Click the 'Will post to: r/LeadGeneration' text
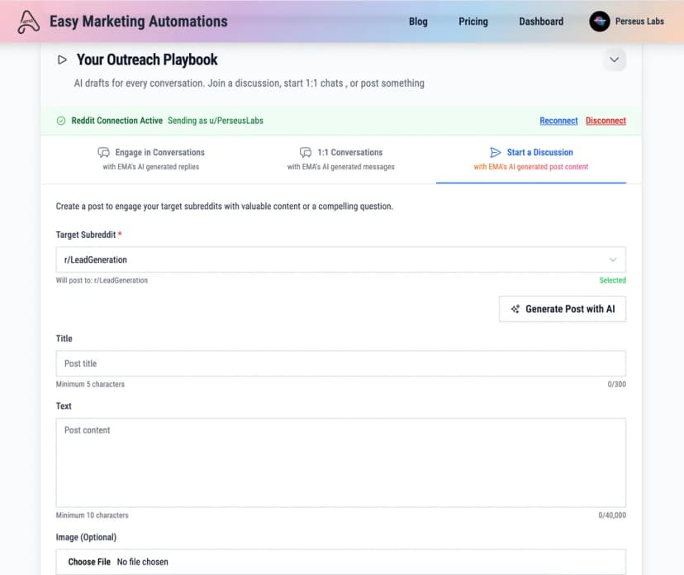This screenshot has width=684, height=575. tap(102, 281)
